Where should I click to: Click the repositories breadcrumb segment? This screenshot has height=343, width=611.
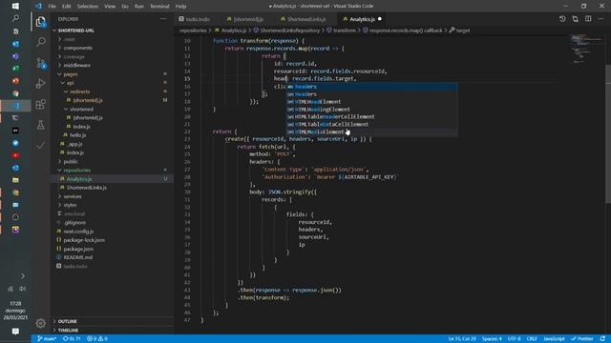pos(193,30)
